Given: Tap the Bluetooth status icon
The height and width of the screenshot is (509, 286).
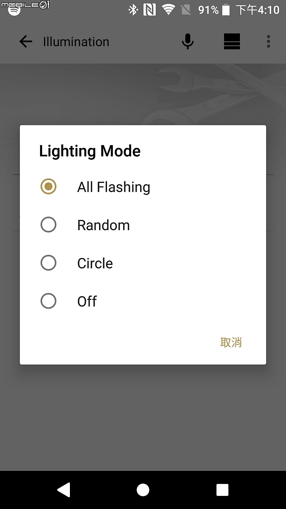Looking at the screenshot, I should pos(133,10).
